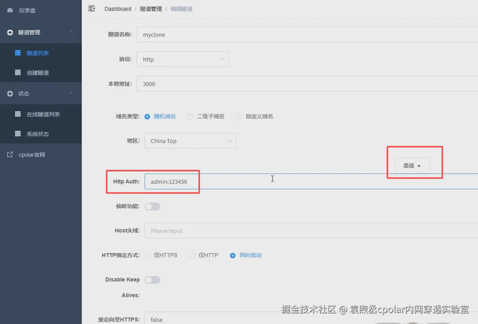Image resolution: width=478 pixels, height=324 pixels.
Task: Open the 协议 http dropdown
Action: [183, 59]
